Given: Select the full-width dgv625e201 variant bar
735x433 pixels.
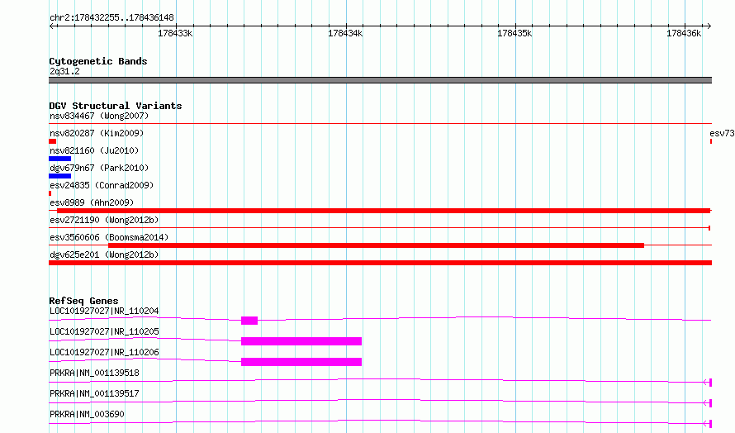Looking at the screenshot, I should click(380, 263).
